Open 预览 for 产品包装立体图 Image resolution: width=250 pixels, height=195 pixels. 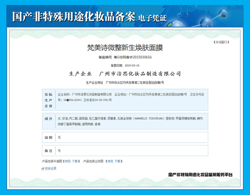coord(110,161)
